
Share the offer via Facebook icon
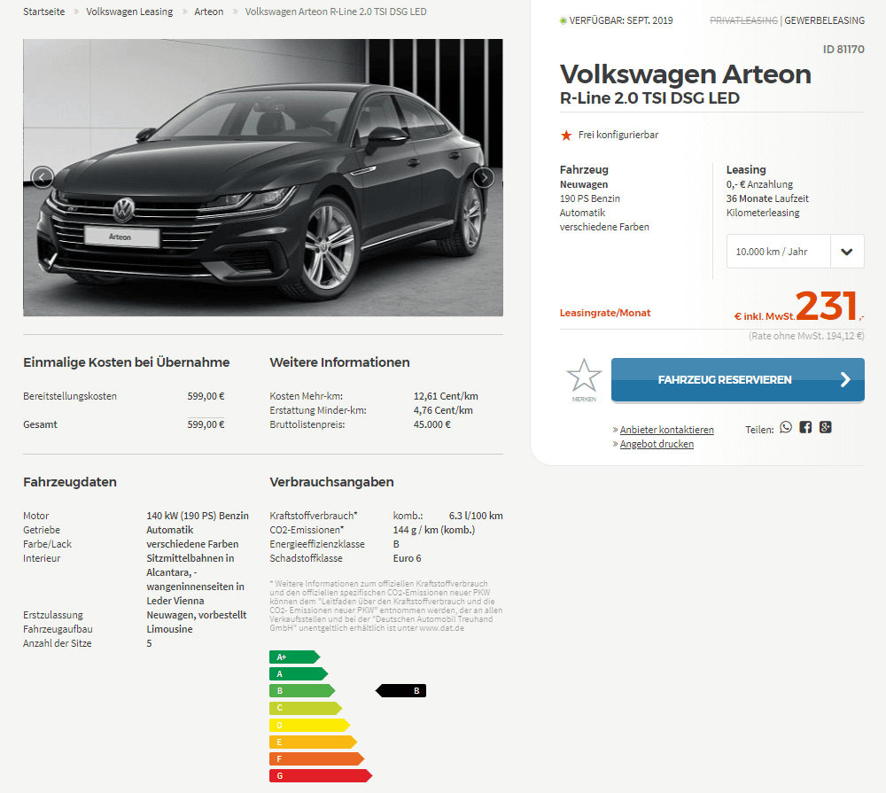[805, 427]
